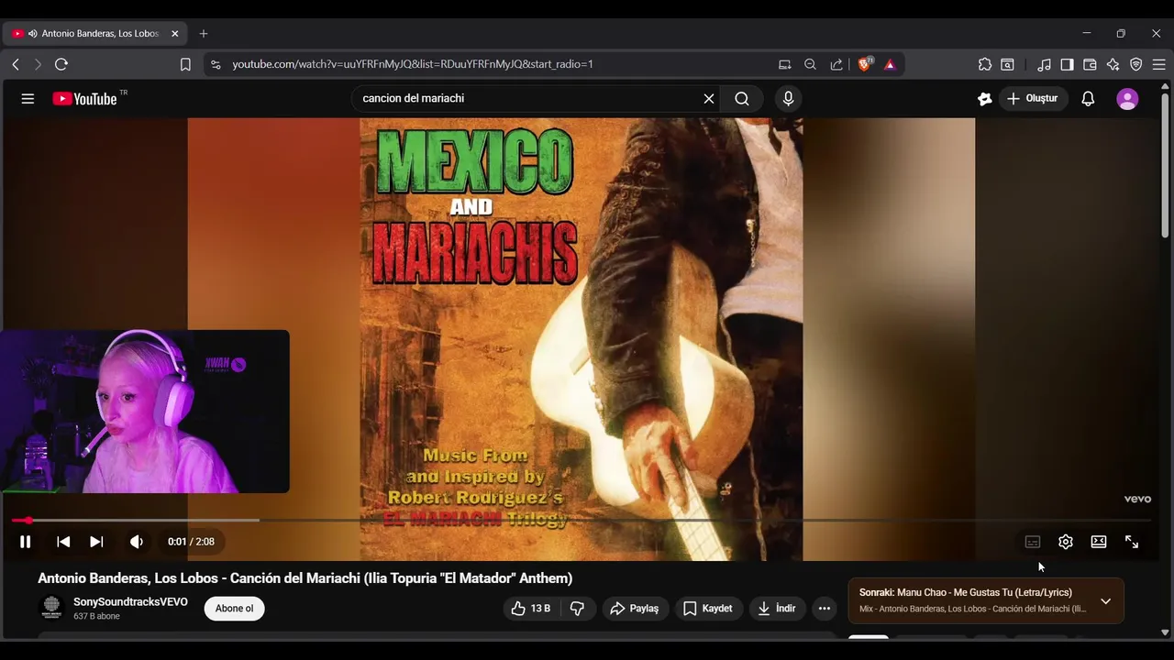Image resolution: width=1174 pixels, height=660 pixels.
Task: Open browser main hamburger menu
Action: pyautogui.click(x=1158, y=64)
